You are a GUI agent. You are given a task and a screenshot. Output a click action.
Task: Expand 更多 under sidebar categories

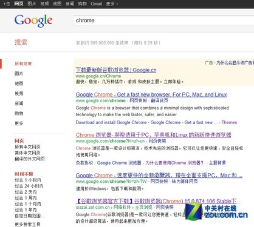click(19, 123)
